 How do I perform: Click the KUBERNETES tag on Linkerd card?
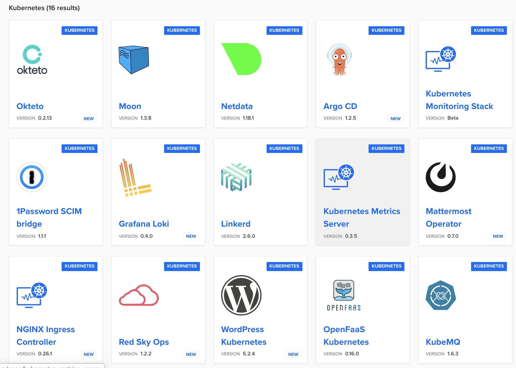pos(284,148)
